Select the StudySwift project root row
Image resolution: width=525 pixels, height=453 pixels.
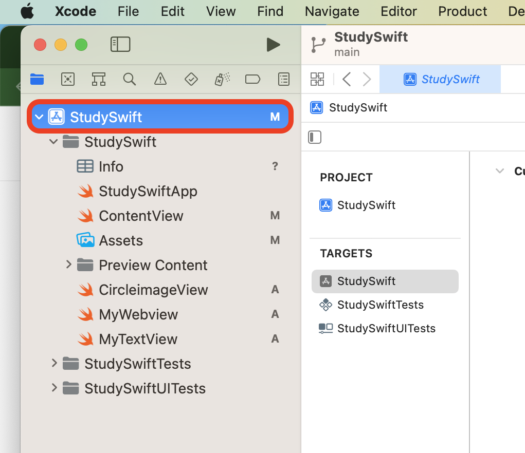point(160,117)
